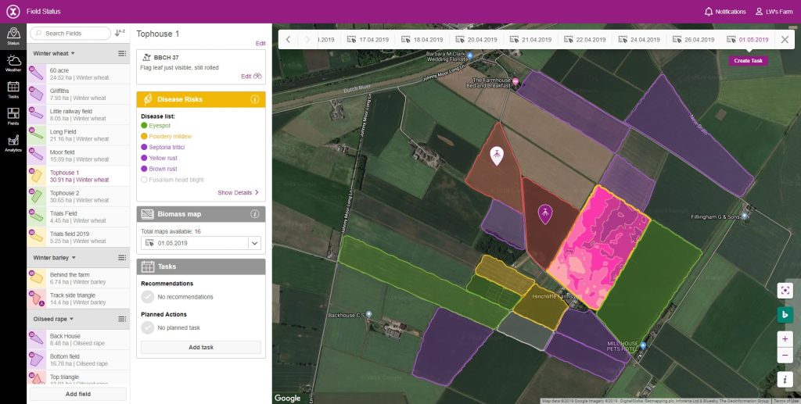This screenshot has height=404, width=801.
Task: Switch to Bing map layer
Action: tap(785, 315)
